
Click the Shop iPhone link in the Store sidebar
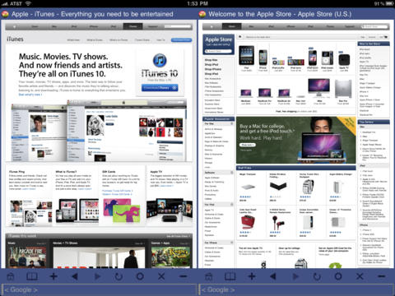pos(213,69)
